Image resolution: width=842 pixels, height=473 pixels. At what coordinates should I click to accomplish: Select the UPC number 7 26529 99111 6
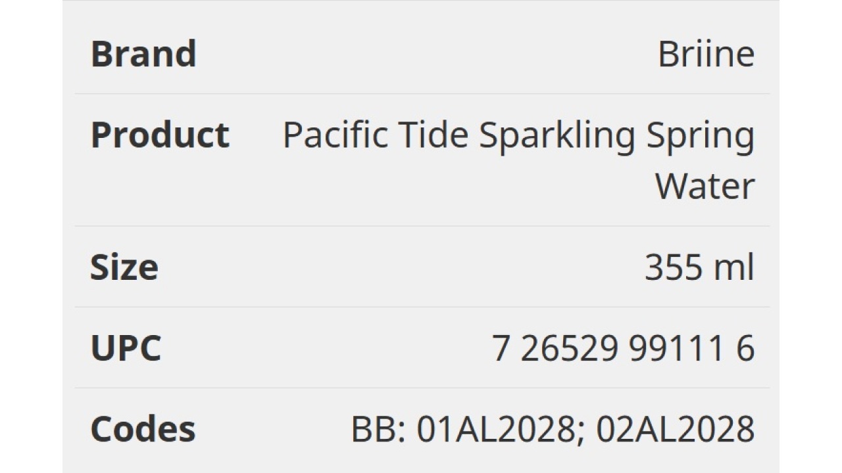pos(623,348)
